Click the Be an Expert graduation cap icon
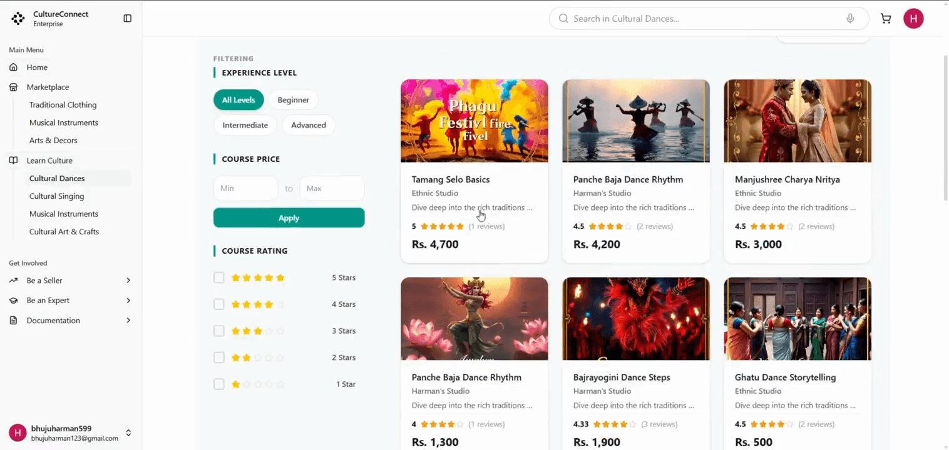Image resolution: width=949 pixels, height=450 pixels. (13, 301)
